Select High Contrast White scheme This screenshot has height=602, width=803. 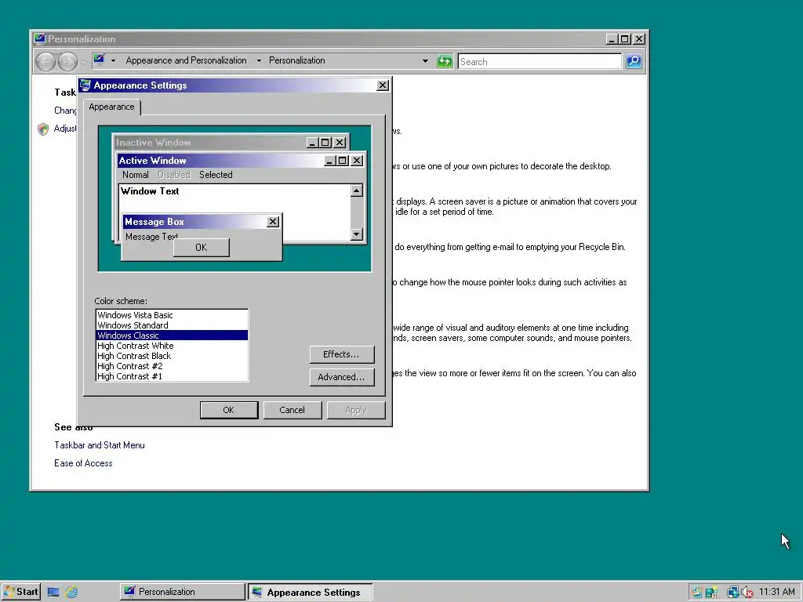tap(172, 346)
